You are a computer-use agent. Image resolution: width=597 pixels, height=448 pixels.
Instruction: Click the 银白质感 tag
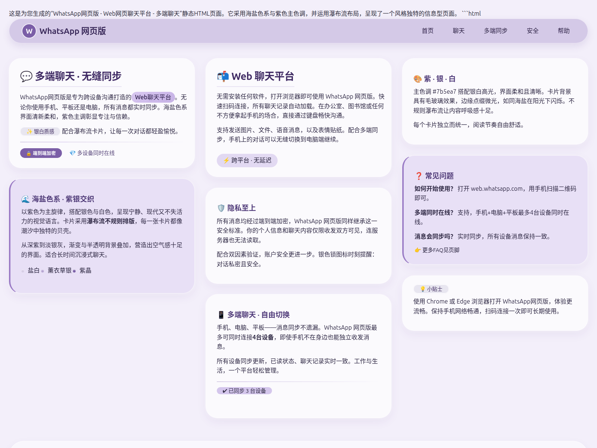click(40, 131)
